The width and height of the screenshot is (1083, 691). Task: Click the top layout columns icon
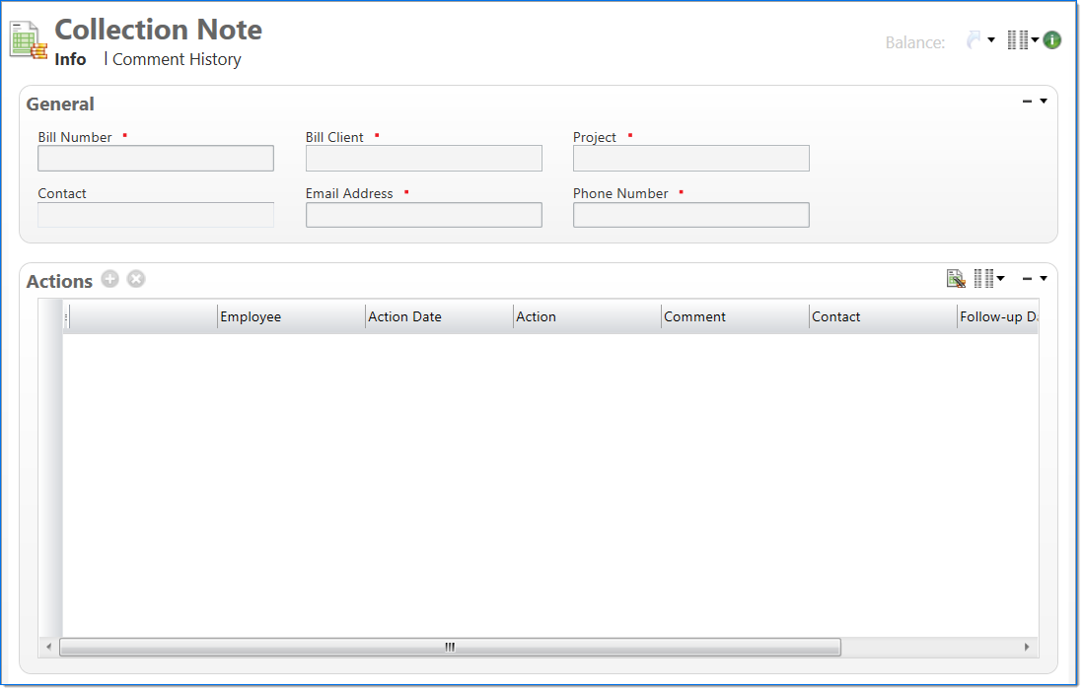pyautogui.click(x=1017, y=40)
